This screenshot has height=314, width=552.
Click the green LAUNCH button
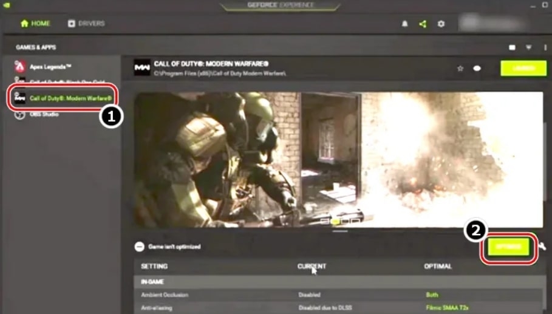(523, 68)
